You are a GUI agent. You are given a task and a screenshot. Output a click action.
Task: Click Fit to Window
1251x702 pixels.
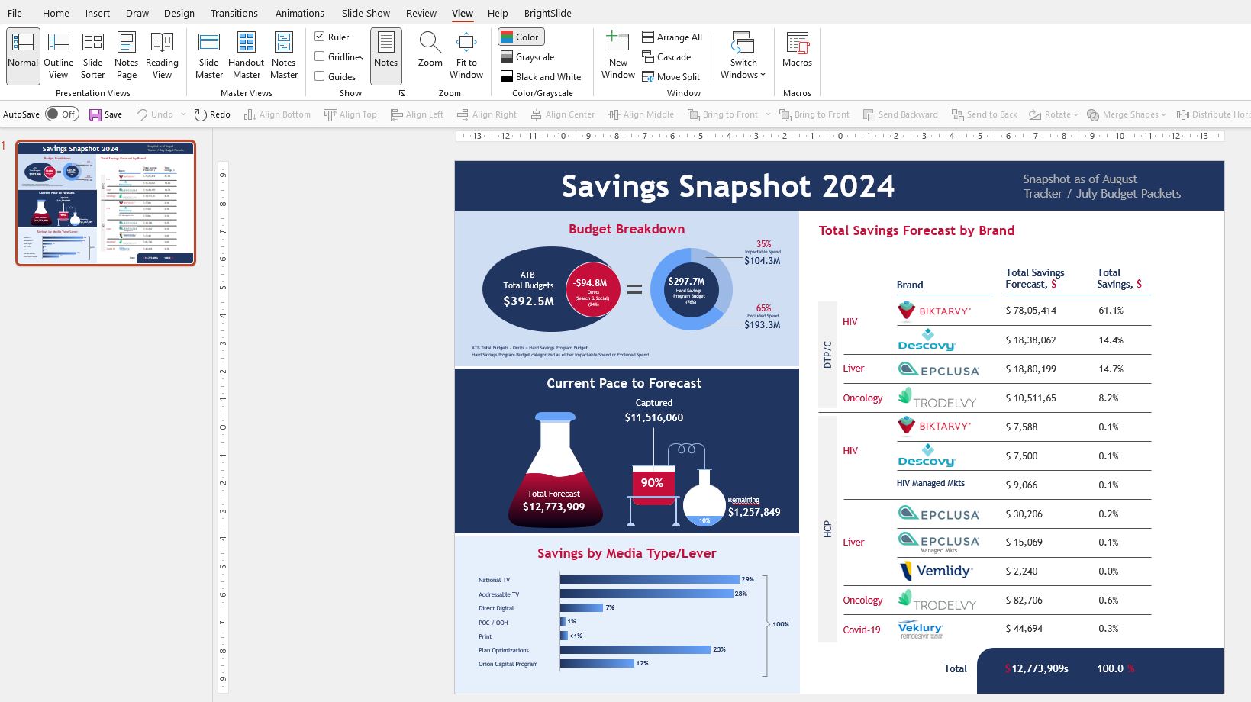click(466, 56)
